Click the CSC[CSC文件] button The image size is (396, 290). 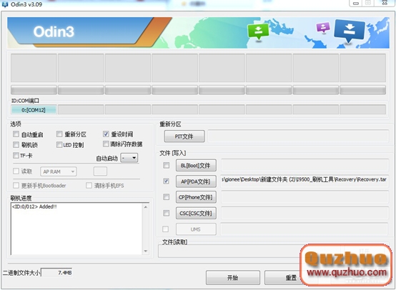tap(196, 214)
